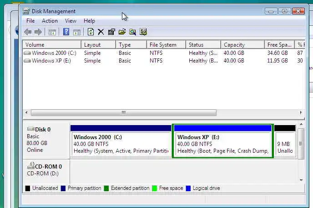Screen dimensions: 313x208
Task: Select the Windows XP (E:) volume row
Action: click(x=164, y=61)
